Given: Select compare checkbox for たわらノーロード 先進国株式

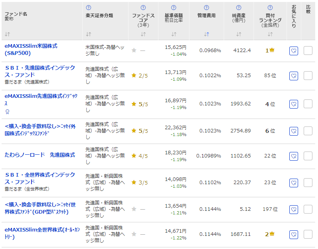Looking at the screenshot, I should 308,156.
